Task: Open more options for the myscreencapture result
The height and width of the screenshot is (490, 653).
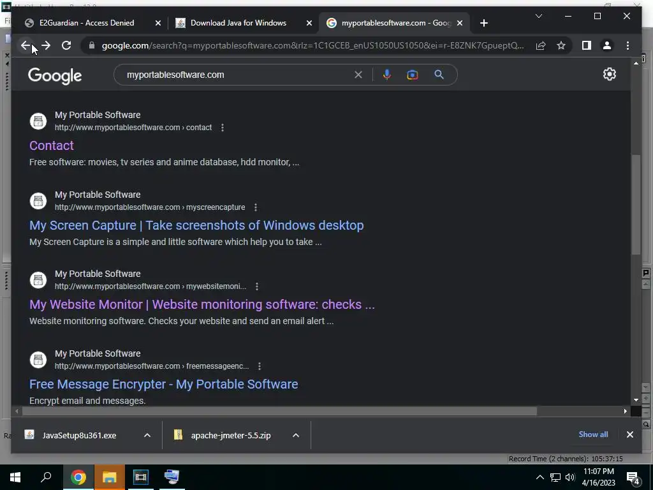Action: point(256,207)
